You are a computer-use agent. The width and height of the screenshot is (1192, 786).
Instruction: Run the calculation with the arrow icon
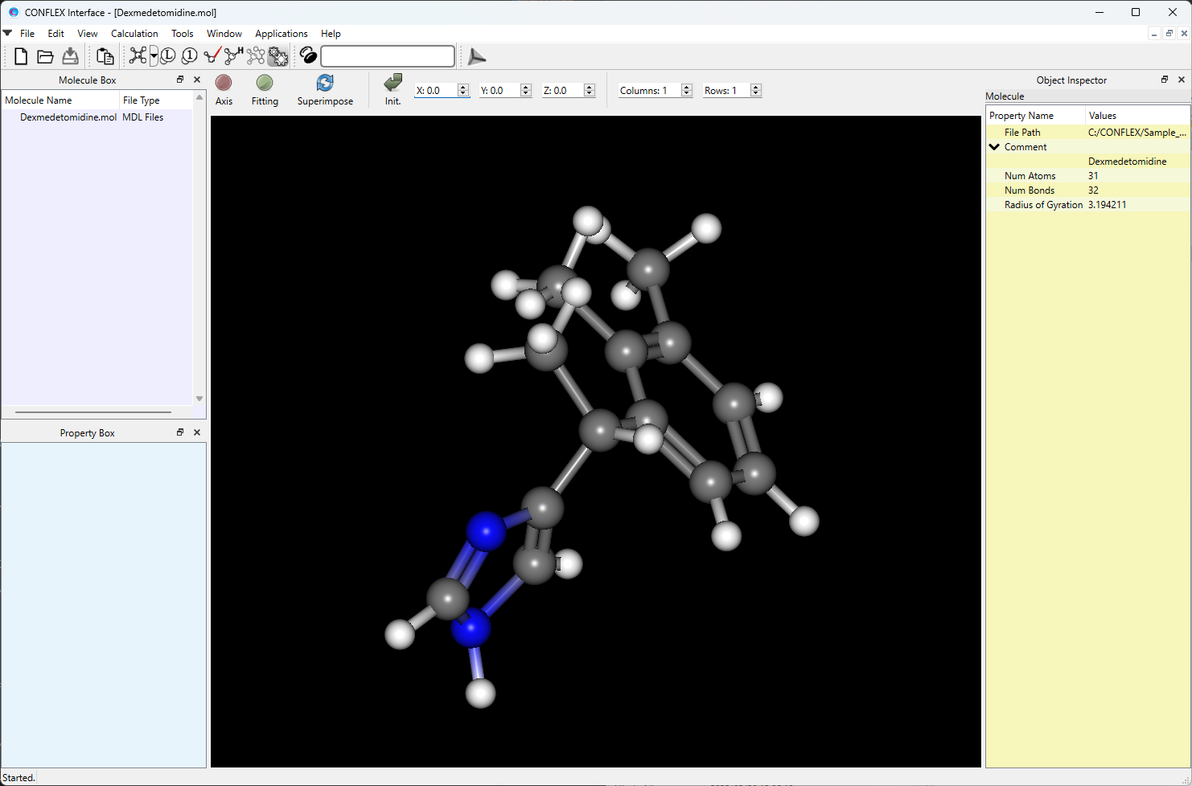coord(476,56)
